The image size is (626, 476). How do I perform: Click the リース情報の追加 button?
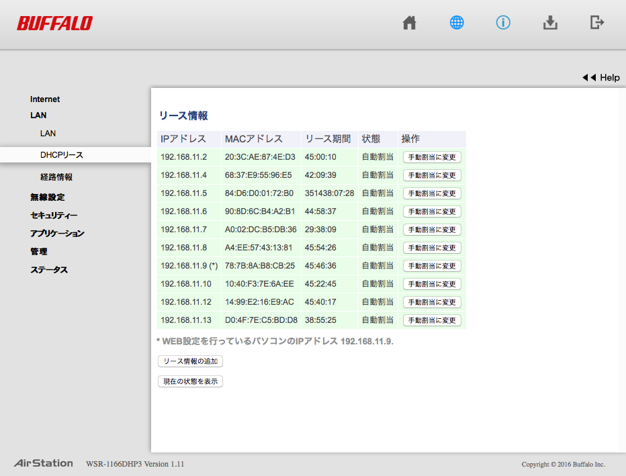pos(191,361)
